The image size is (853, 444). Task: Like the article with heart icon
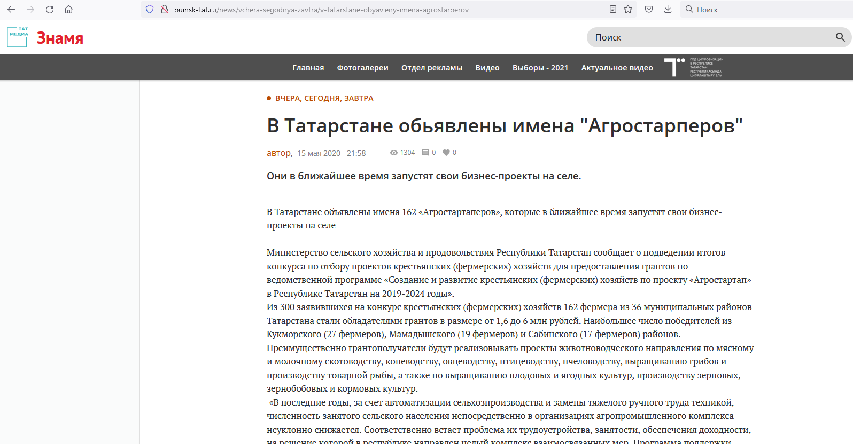pos(446,153)
